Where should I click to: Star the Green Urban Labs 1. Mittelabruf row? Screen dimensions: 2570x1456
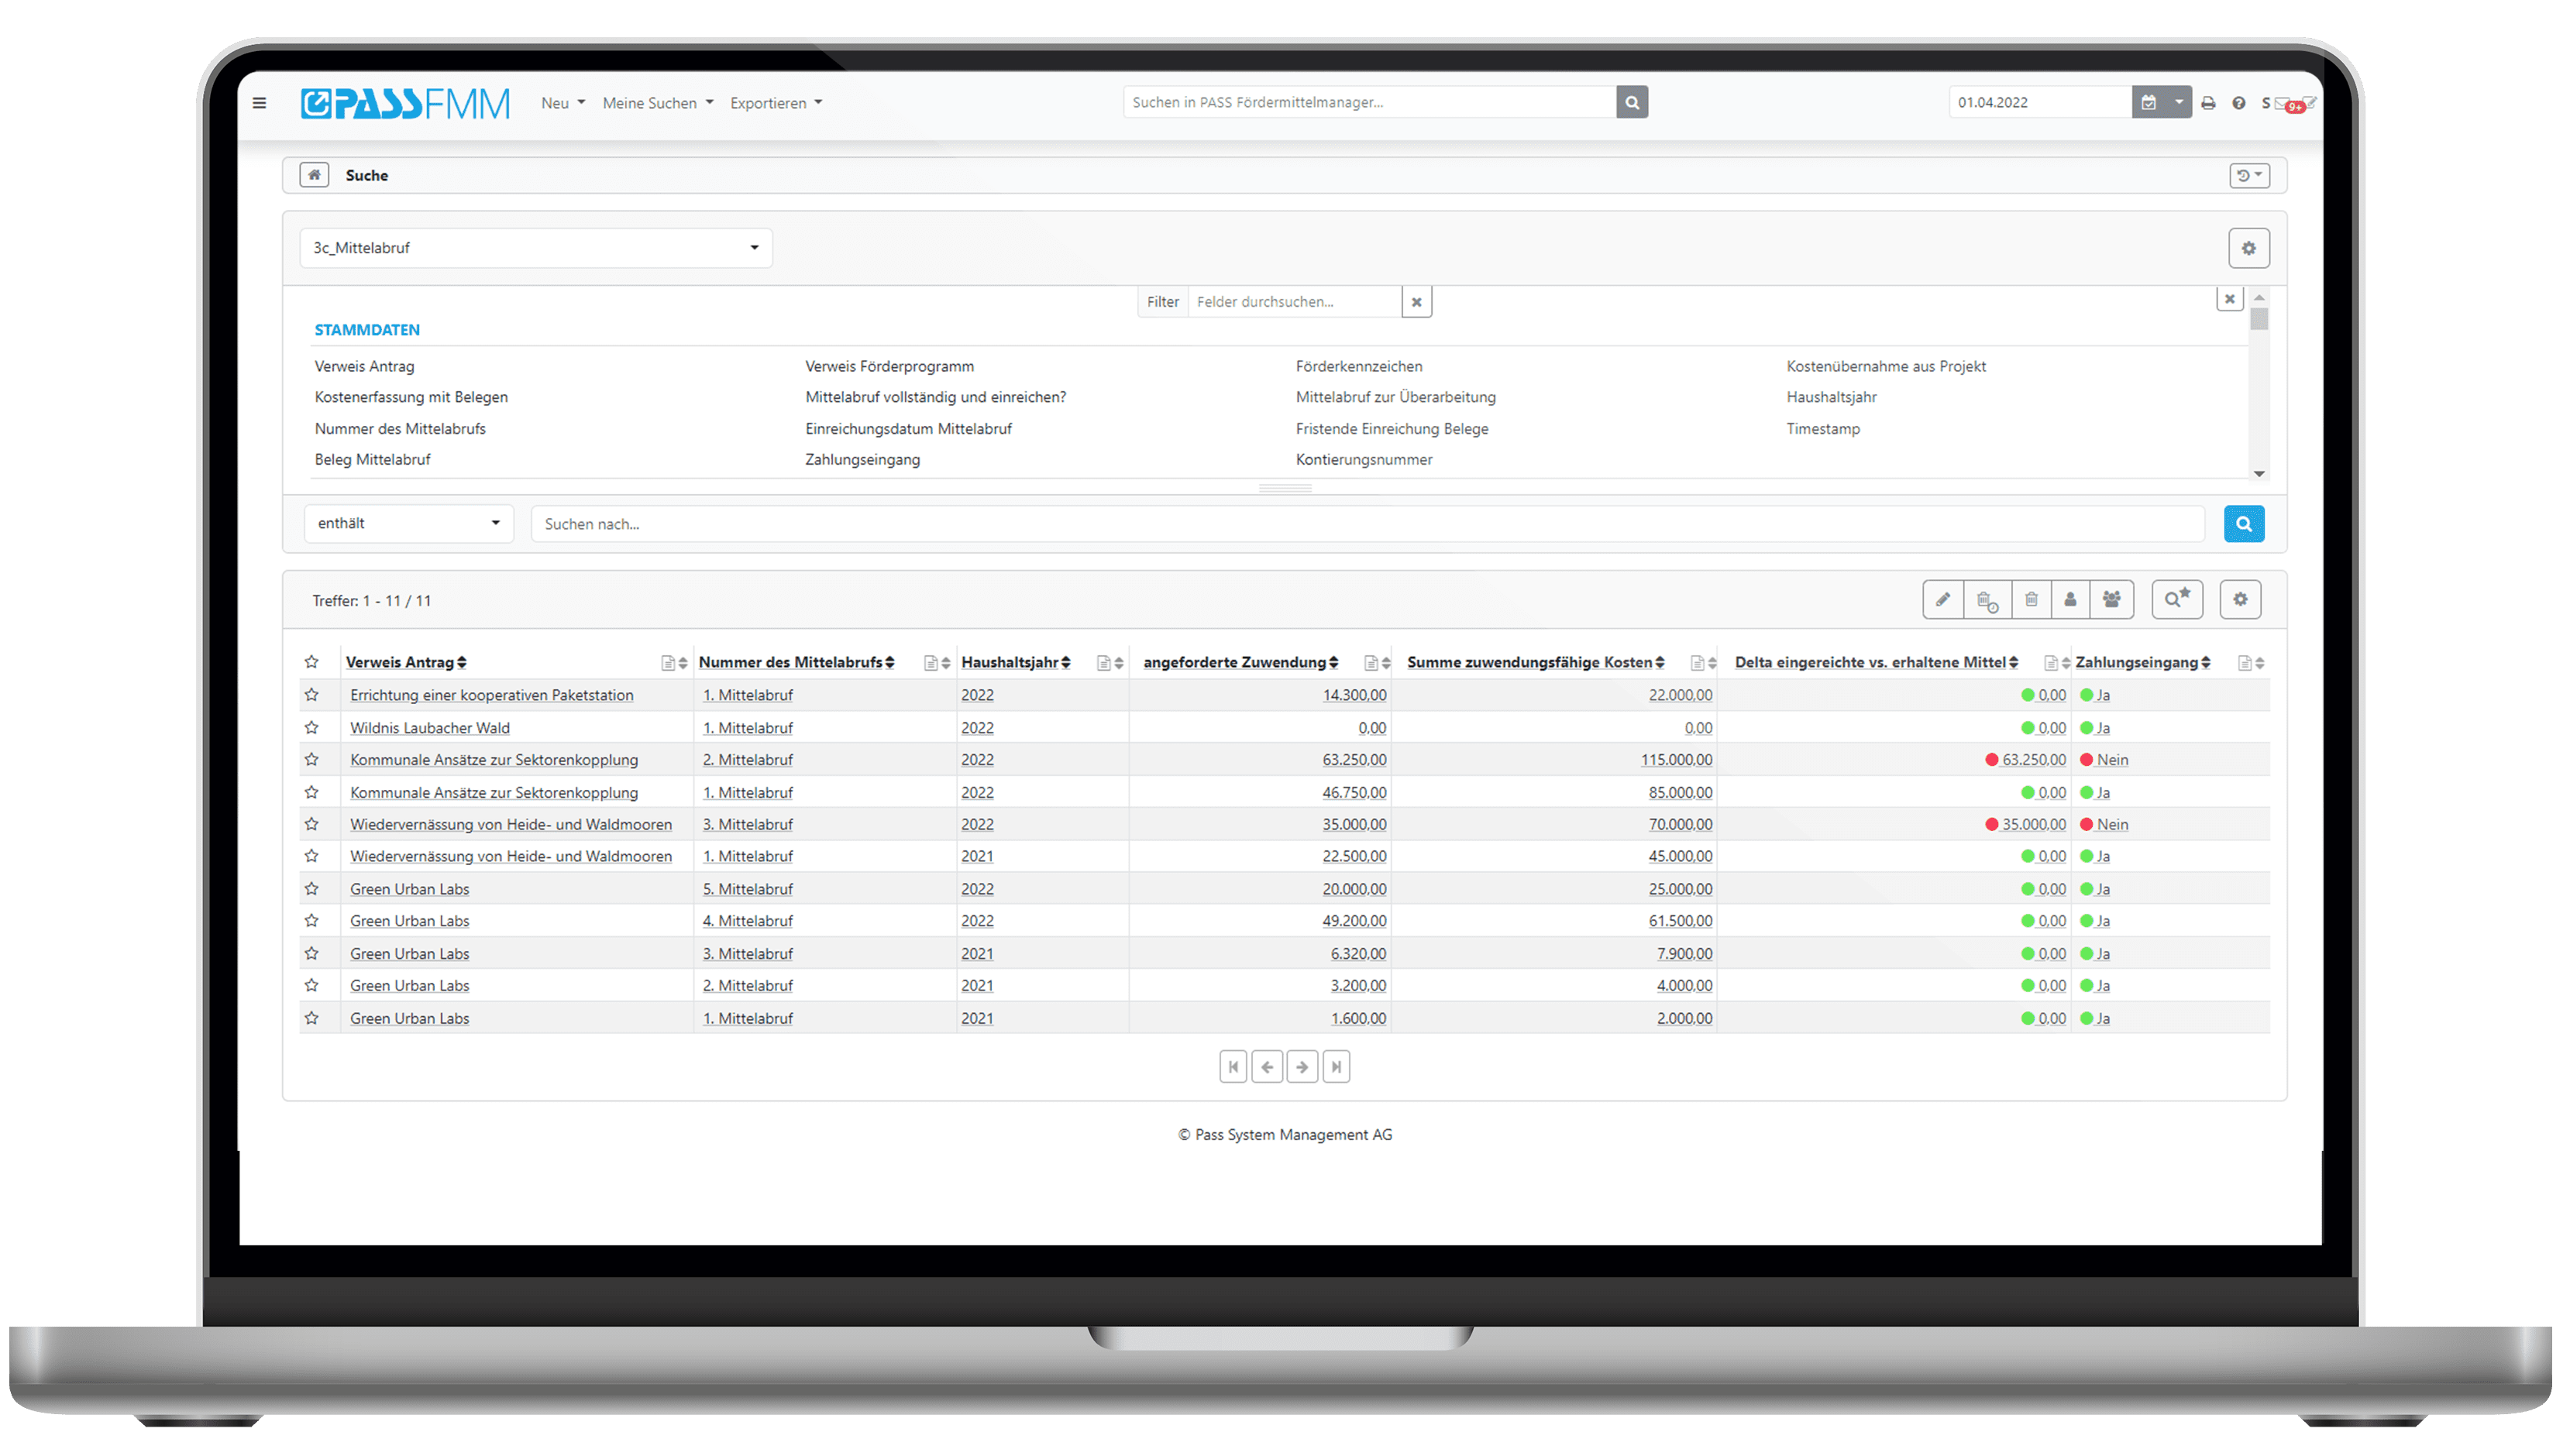(312, 1018)
